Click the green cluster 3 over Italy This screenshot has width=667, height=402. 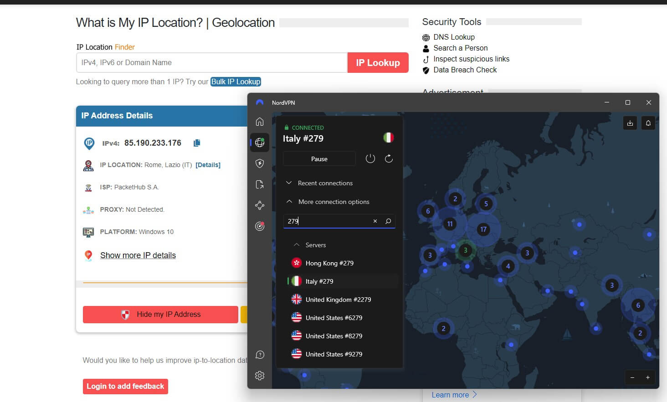tap(465, 250)
